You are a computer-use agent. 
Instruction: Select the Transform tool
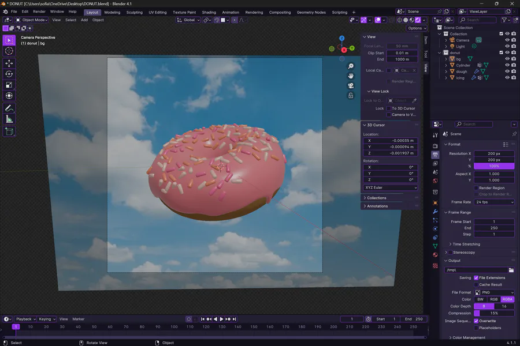click(9, 96)
